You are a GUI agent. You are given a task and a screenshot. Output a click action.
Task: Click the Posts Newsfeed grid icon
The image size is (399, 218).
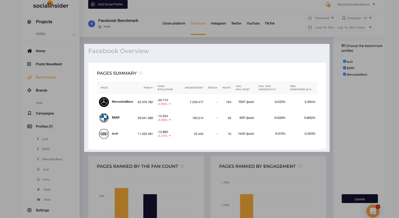point(29,64)
